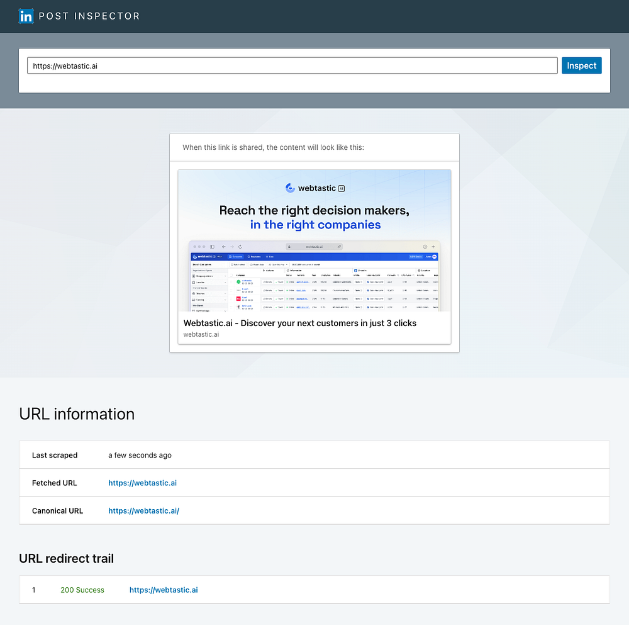Open the Canonical URL link https://webtastic.ai/

click(x=143, y=510)
